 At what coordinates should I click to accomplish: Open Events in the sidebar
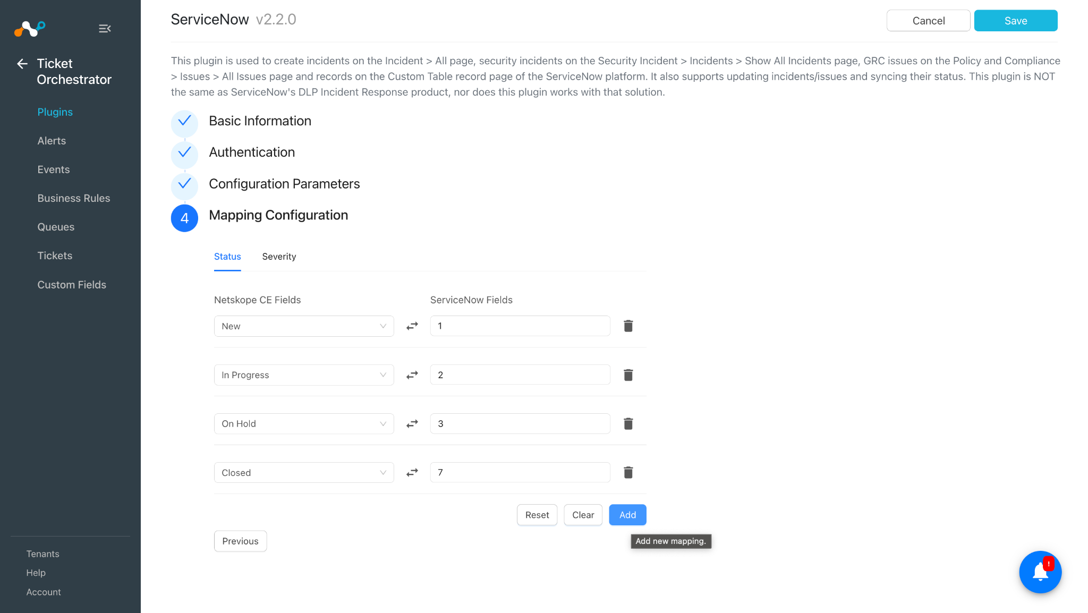(x=54, y=169)
